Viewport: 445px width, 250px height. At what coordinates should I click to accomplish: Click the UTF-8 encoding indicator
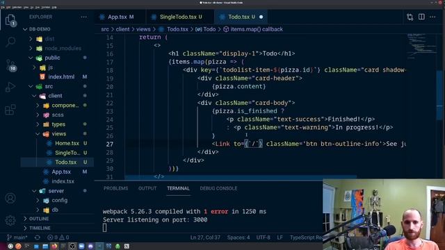263,237
